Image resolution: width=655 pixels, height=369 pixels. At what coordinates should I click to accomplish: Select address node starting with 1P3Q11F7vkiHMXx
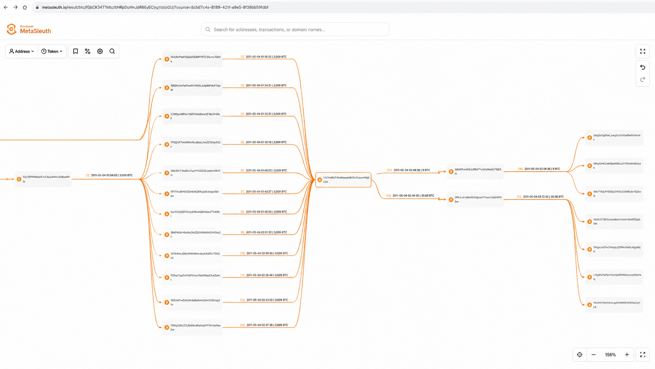click(192, 144)
